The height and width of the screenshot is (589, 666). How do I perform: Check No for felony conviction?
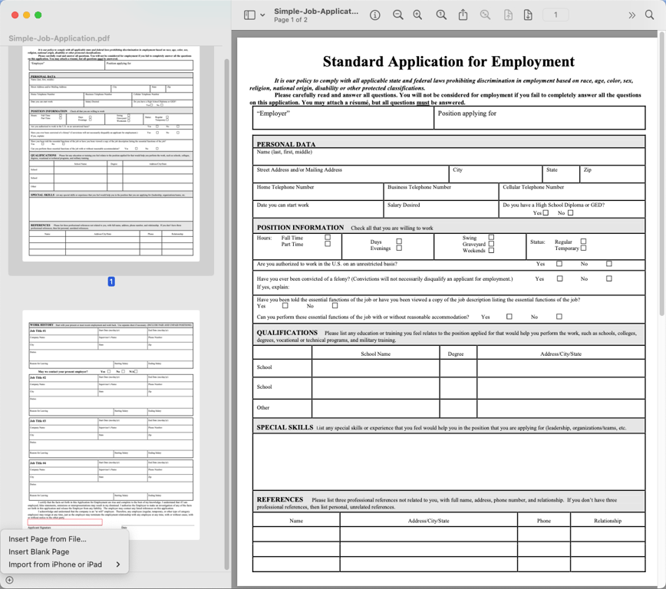[609, 278]
